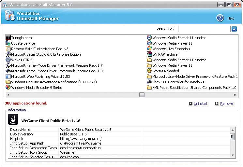
Task: Click the Inno Setup: Icon Group label
Action: click(28, 152)
